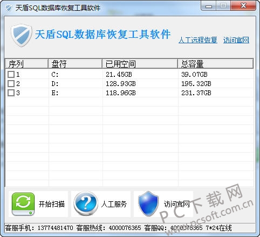
Task: Check the box for drive C:
Action: point(11,74)
